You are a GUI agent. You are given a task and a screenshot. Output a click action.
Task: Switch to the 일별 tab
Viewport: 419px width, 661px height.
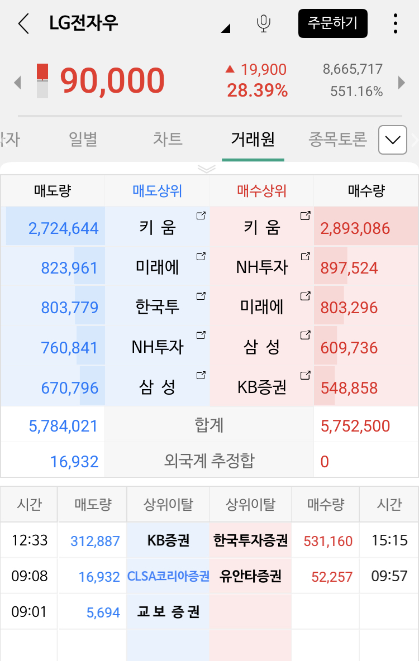83,138
